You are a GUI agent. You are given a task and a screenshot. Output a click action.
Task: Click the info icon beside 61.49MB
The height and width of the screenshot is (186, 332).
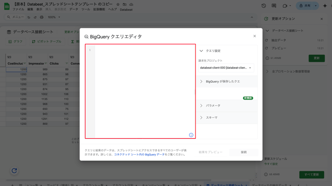(x=267, y=58)
